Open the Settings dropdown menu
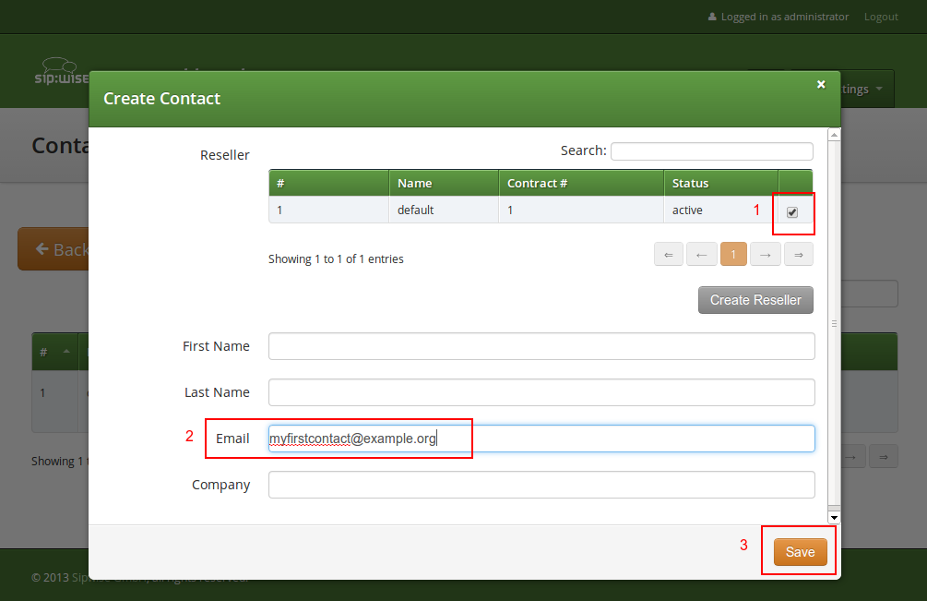The height and width of the screenshot is (601, 927). [867, 90]
